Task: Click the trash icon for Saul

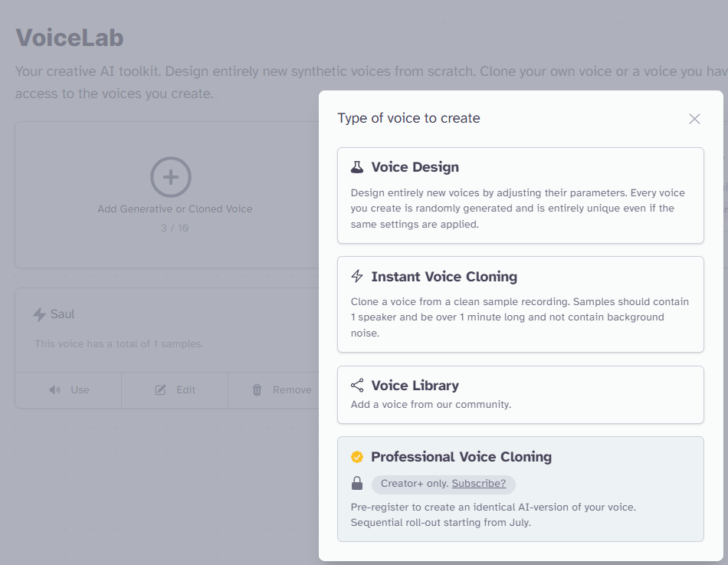Action: click(257, 390)
